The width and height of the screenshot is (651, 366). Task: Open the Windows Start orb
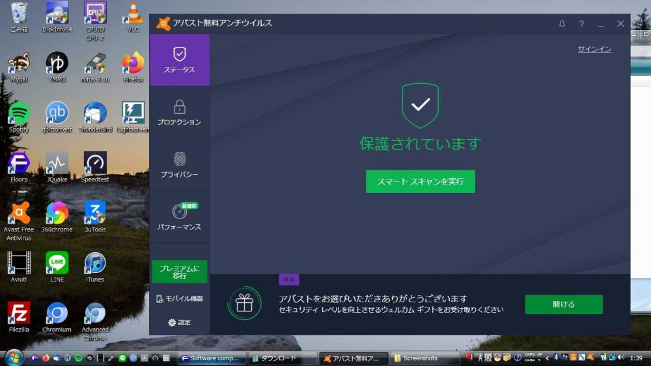coord(14,358)
